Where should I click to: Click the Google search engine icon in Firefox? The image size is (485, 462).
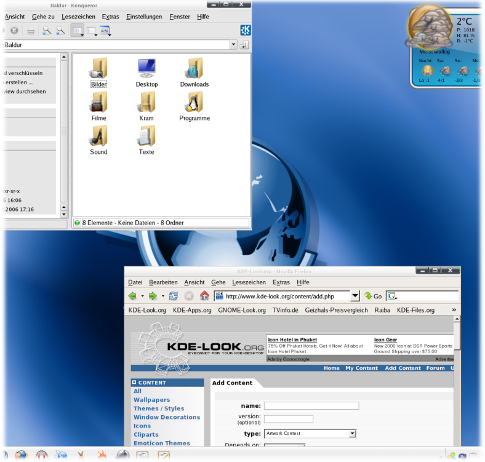(x=392, y=296)
